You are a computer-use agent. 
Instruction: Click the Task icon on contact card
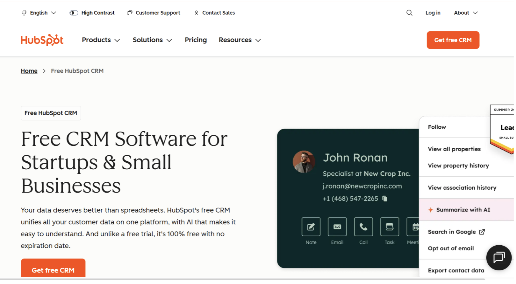(x=390, y=227)
